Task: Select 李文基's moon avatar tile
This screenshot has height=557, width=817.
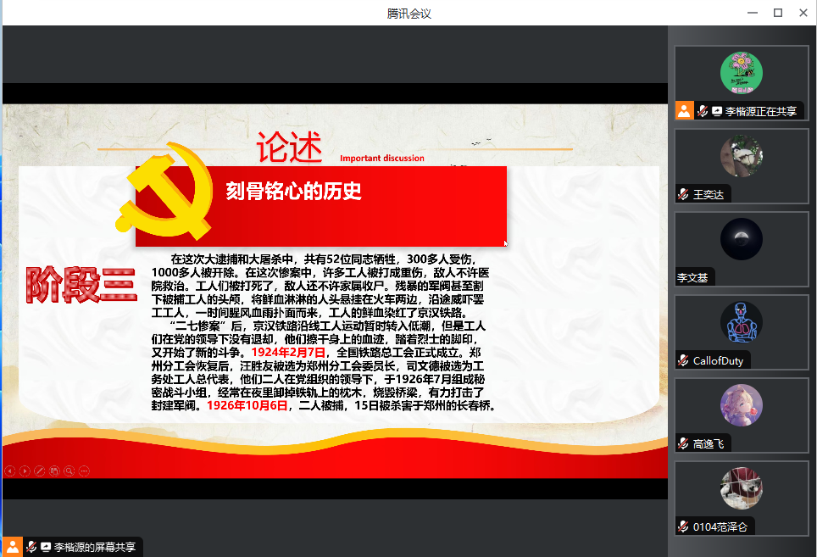Action: click(741, 239)
